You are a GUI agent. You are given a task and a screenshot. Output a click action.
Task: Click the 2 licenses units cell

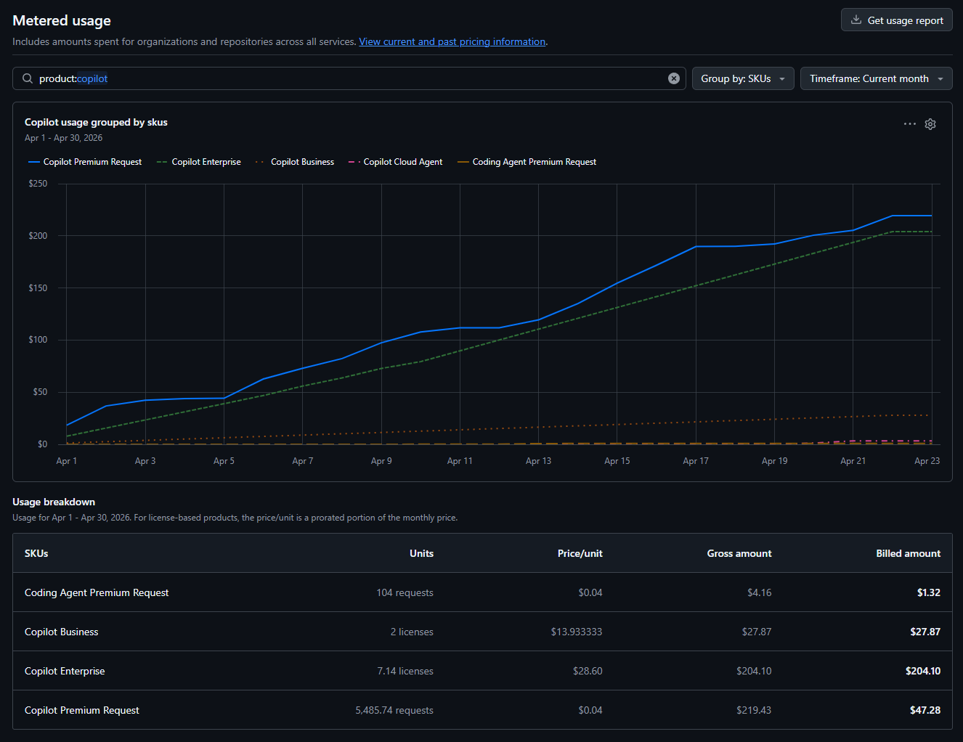click(412, 632)
